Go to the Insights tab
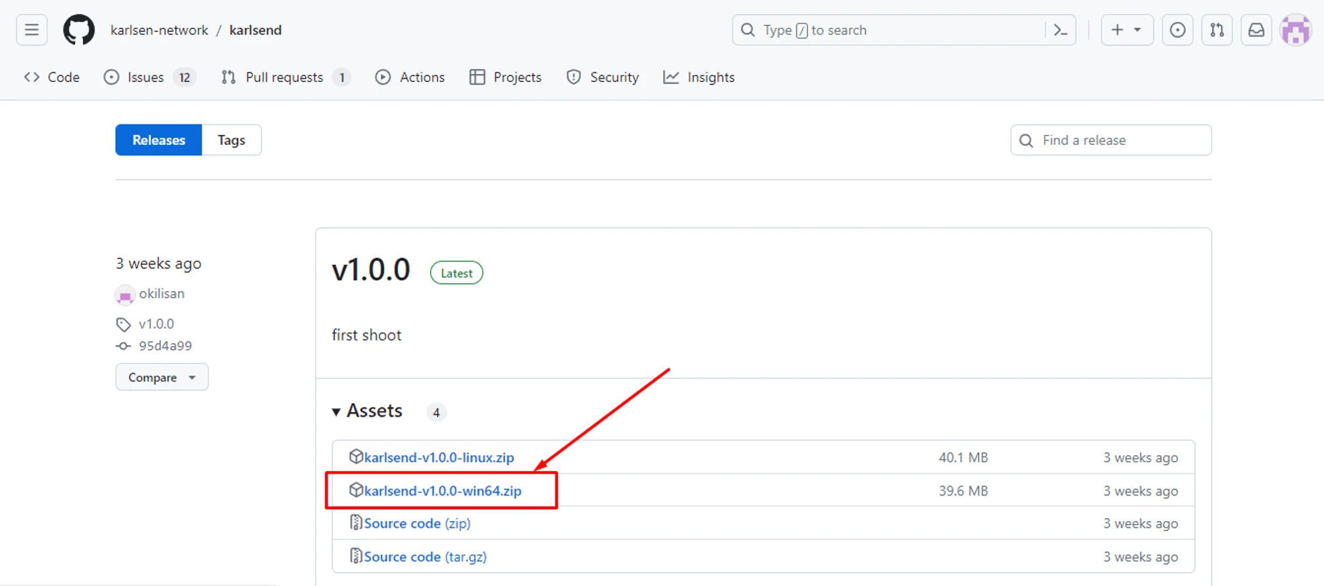The width and height of the screenshot is (1324, 586). (699, 77)
